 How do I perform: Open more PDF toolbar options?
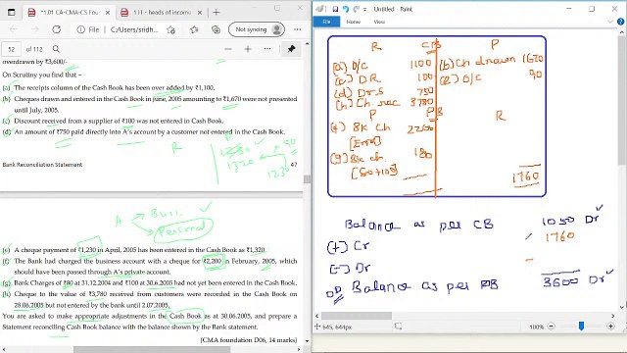click(267, 49)
